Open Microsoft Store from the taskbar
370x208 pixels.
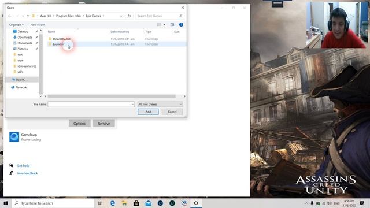tap(136, 203)
